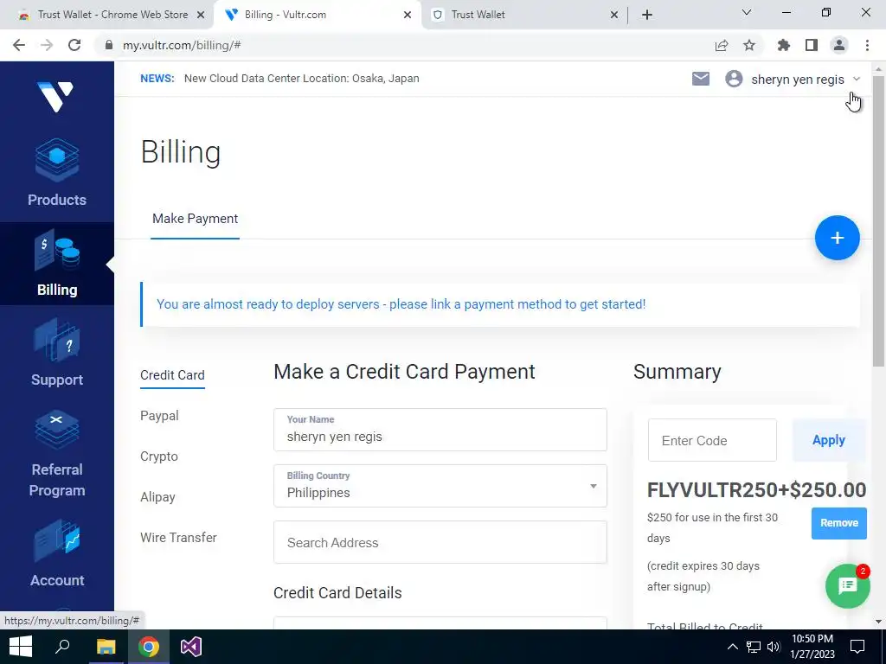The height and width of the screenshot is (664, 886).
Task: Reload the page with refresh icon
Action: pos(74,45)
